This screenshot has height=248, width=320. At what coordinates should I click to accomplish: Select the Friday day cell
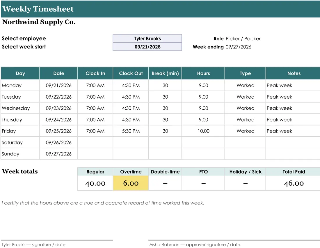click(20, 131)
